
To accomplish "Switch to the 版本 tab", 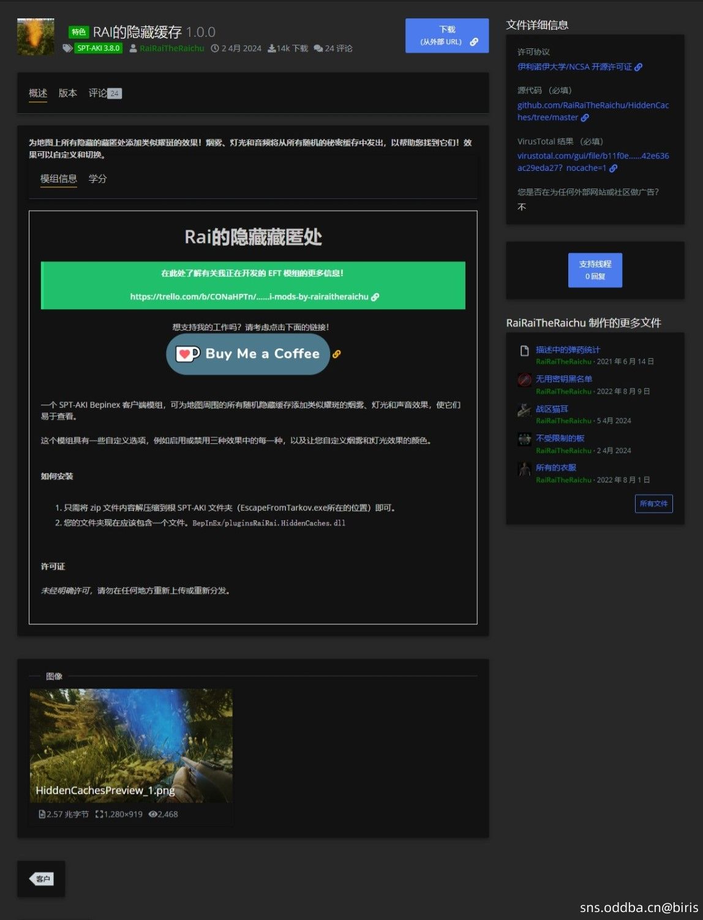I will pyautogui.click(x=68, y=93).
